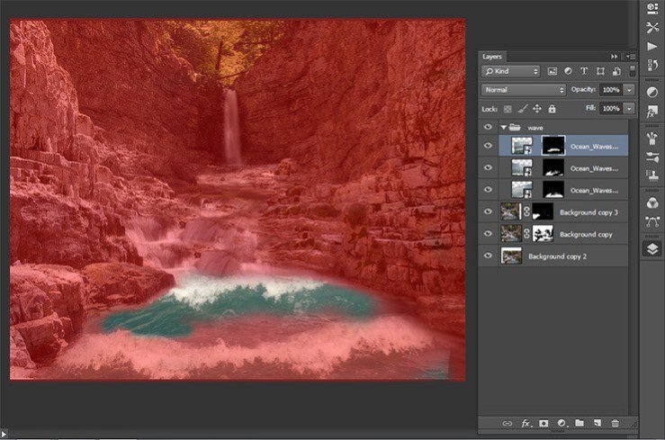Select the Background copy layer name
Image resolution: width=665 pixels, height=440 pixels.
click(586, 234)
